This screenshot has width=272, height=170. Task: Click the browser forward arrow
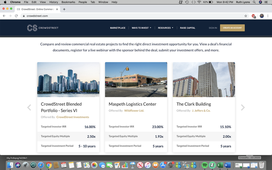[x=10, y=16]
